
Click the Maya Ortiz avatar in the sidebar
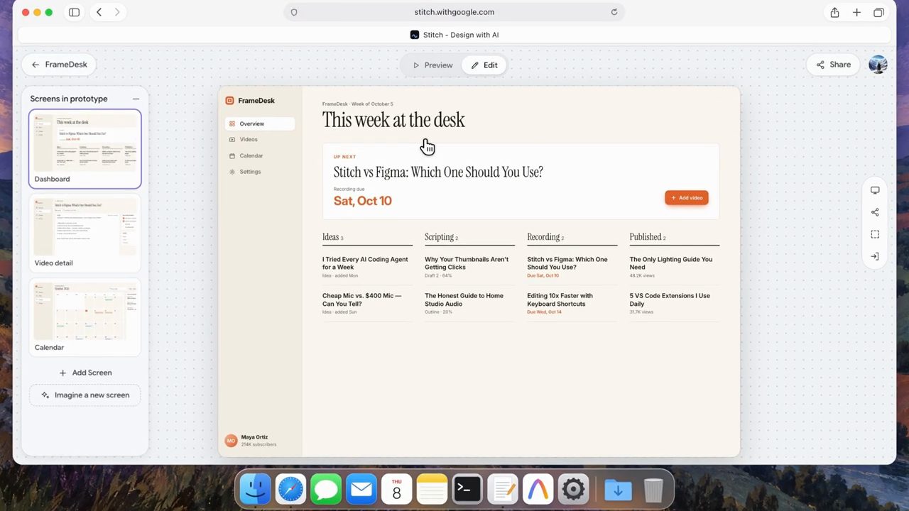(x=231, y=441)
